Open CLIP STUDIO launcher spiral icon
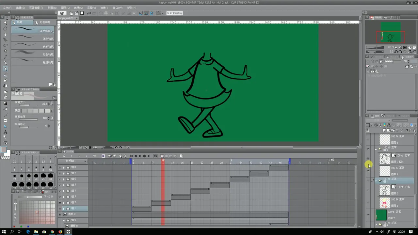418x235 pixels. coord(62,13)
